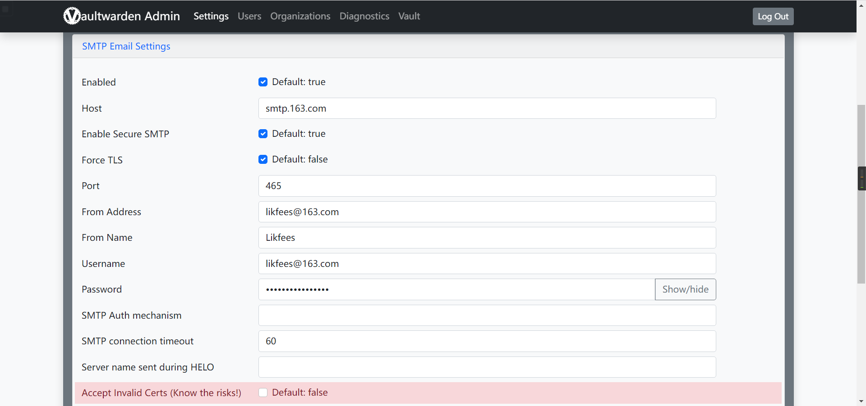
Task: Focus the SMTP Auth mechanism field
Action: tap(487, 316)
